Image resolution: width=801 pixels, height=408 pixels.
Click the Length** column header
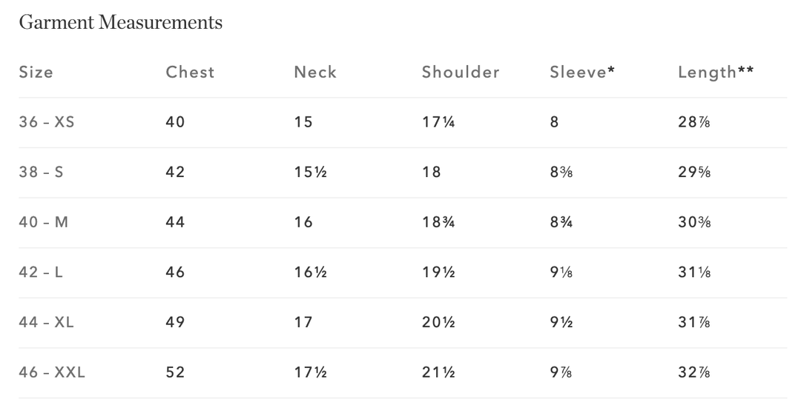tap(716, 73)
